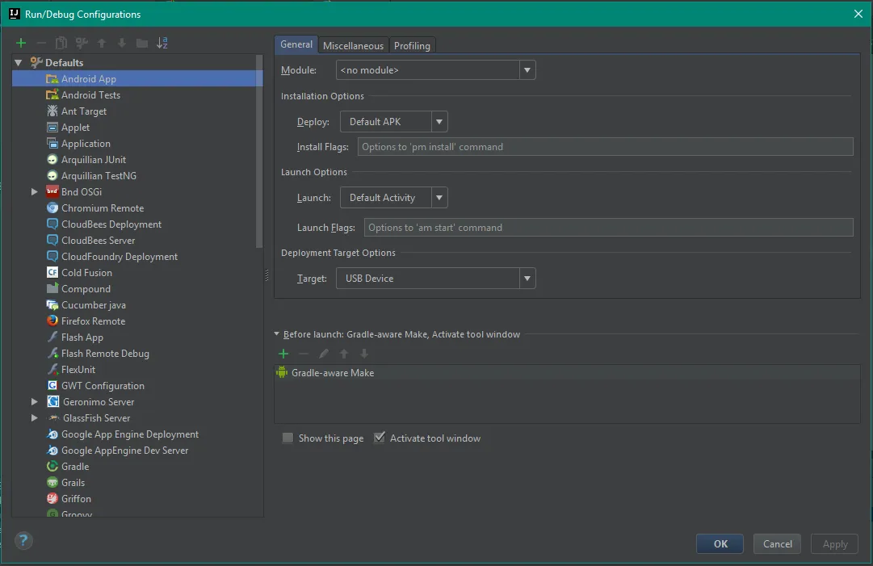Select Compound in the tree

click(x=86, y=288)
